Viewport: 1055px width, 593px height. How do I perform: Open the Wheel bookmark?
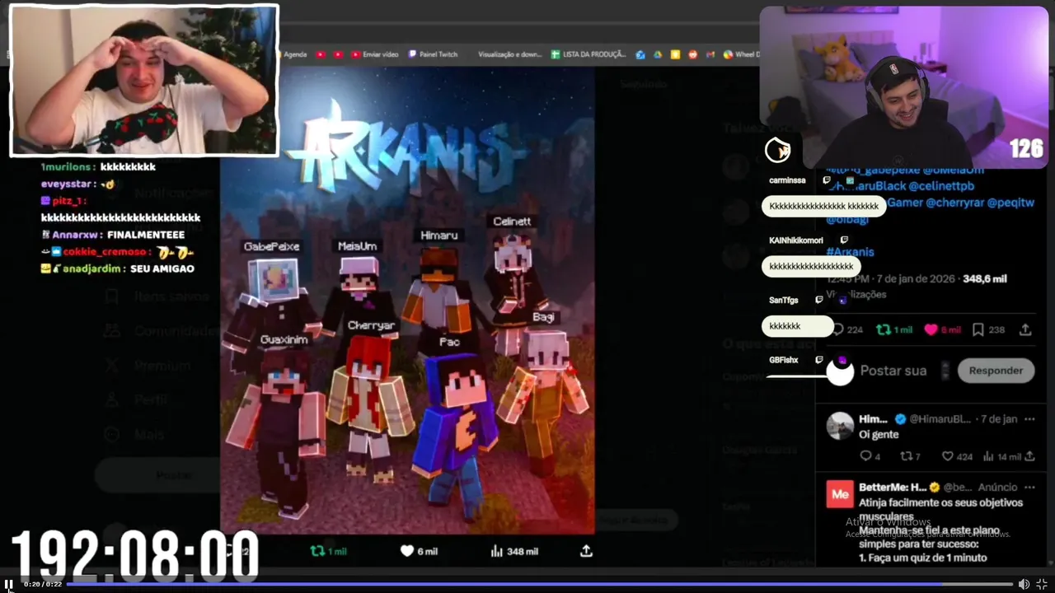pos(742,54)
